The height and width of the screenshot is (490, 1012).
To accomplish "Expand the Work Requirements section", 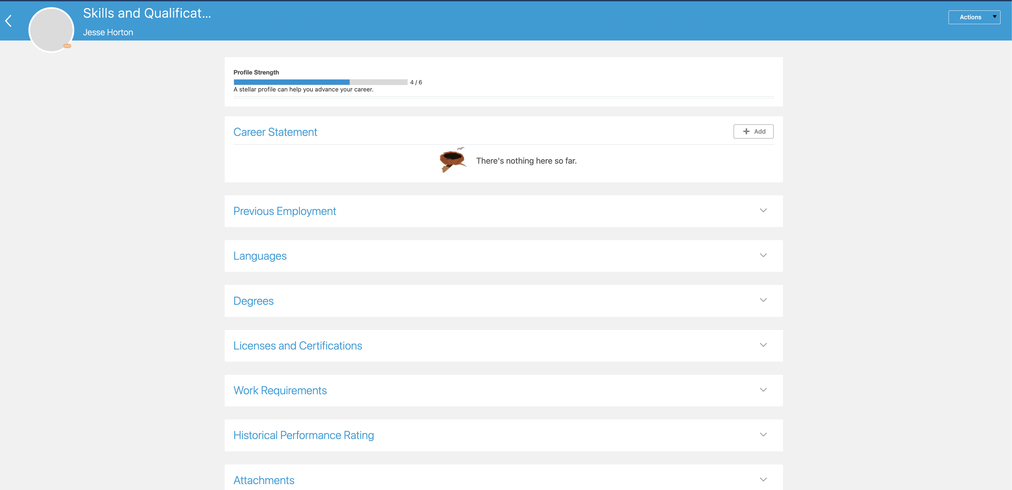I will click(x=763, y=390).
